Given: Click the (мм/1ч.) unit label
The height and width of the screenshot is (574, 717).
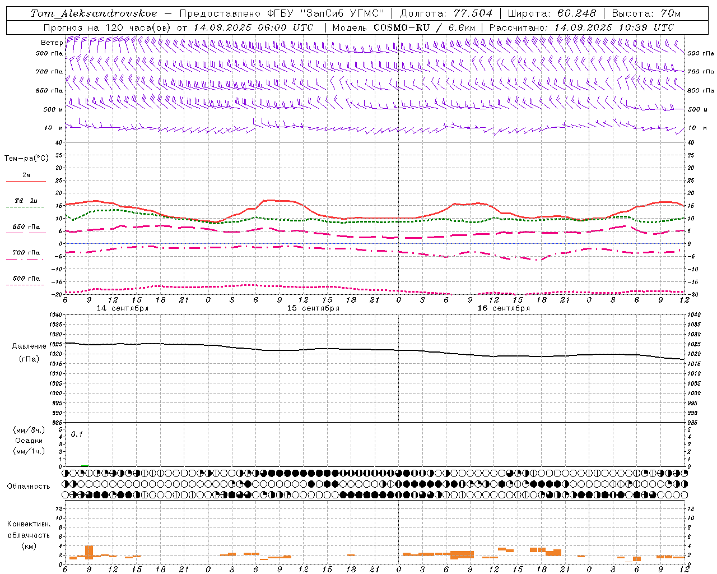Looking at the screenshot, I should 29,451.
